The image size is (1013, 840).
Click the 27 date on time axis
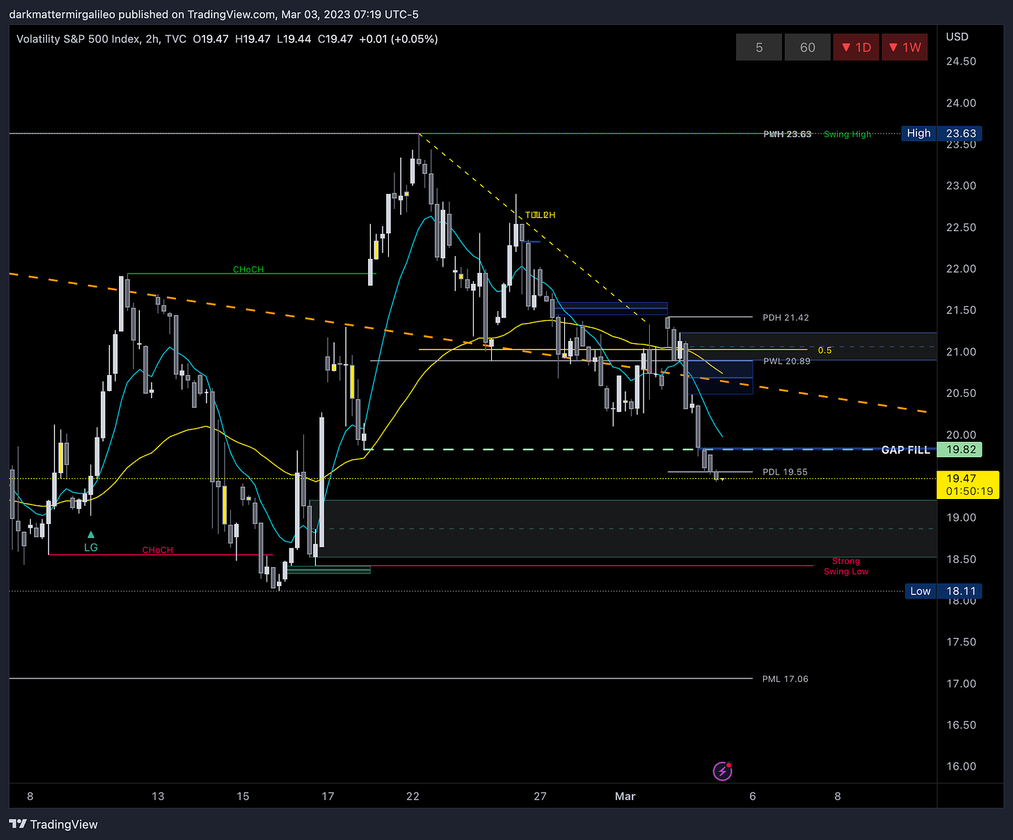coord(540,796)
